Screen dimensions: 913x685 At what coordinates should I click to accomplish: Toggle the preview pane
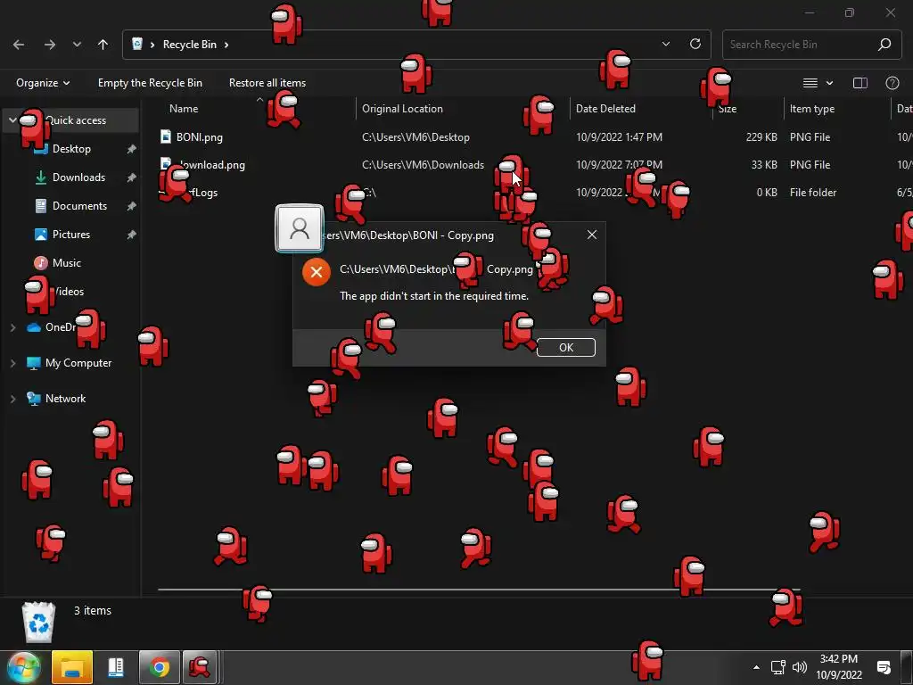pos(860,83)
